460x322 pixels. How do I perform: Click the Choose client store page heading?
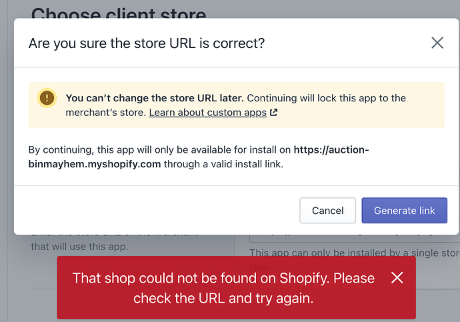119,13
